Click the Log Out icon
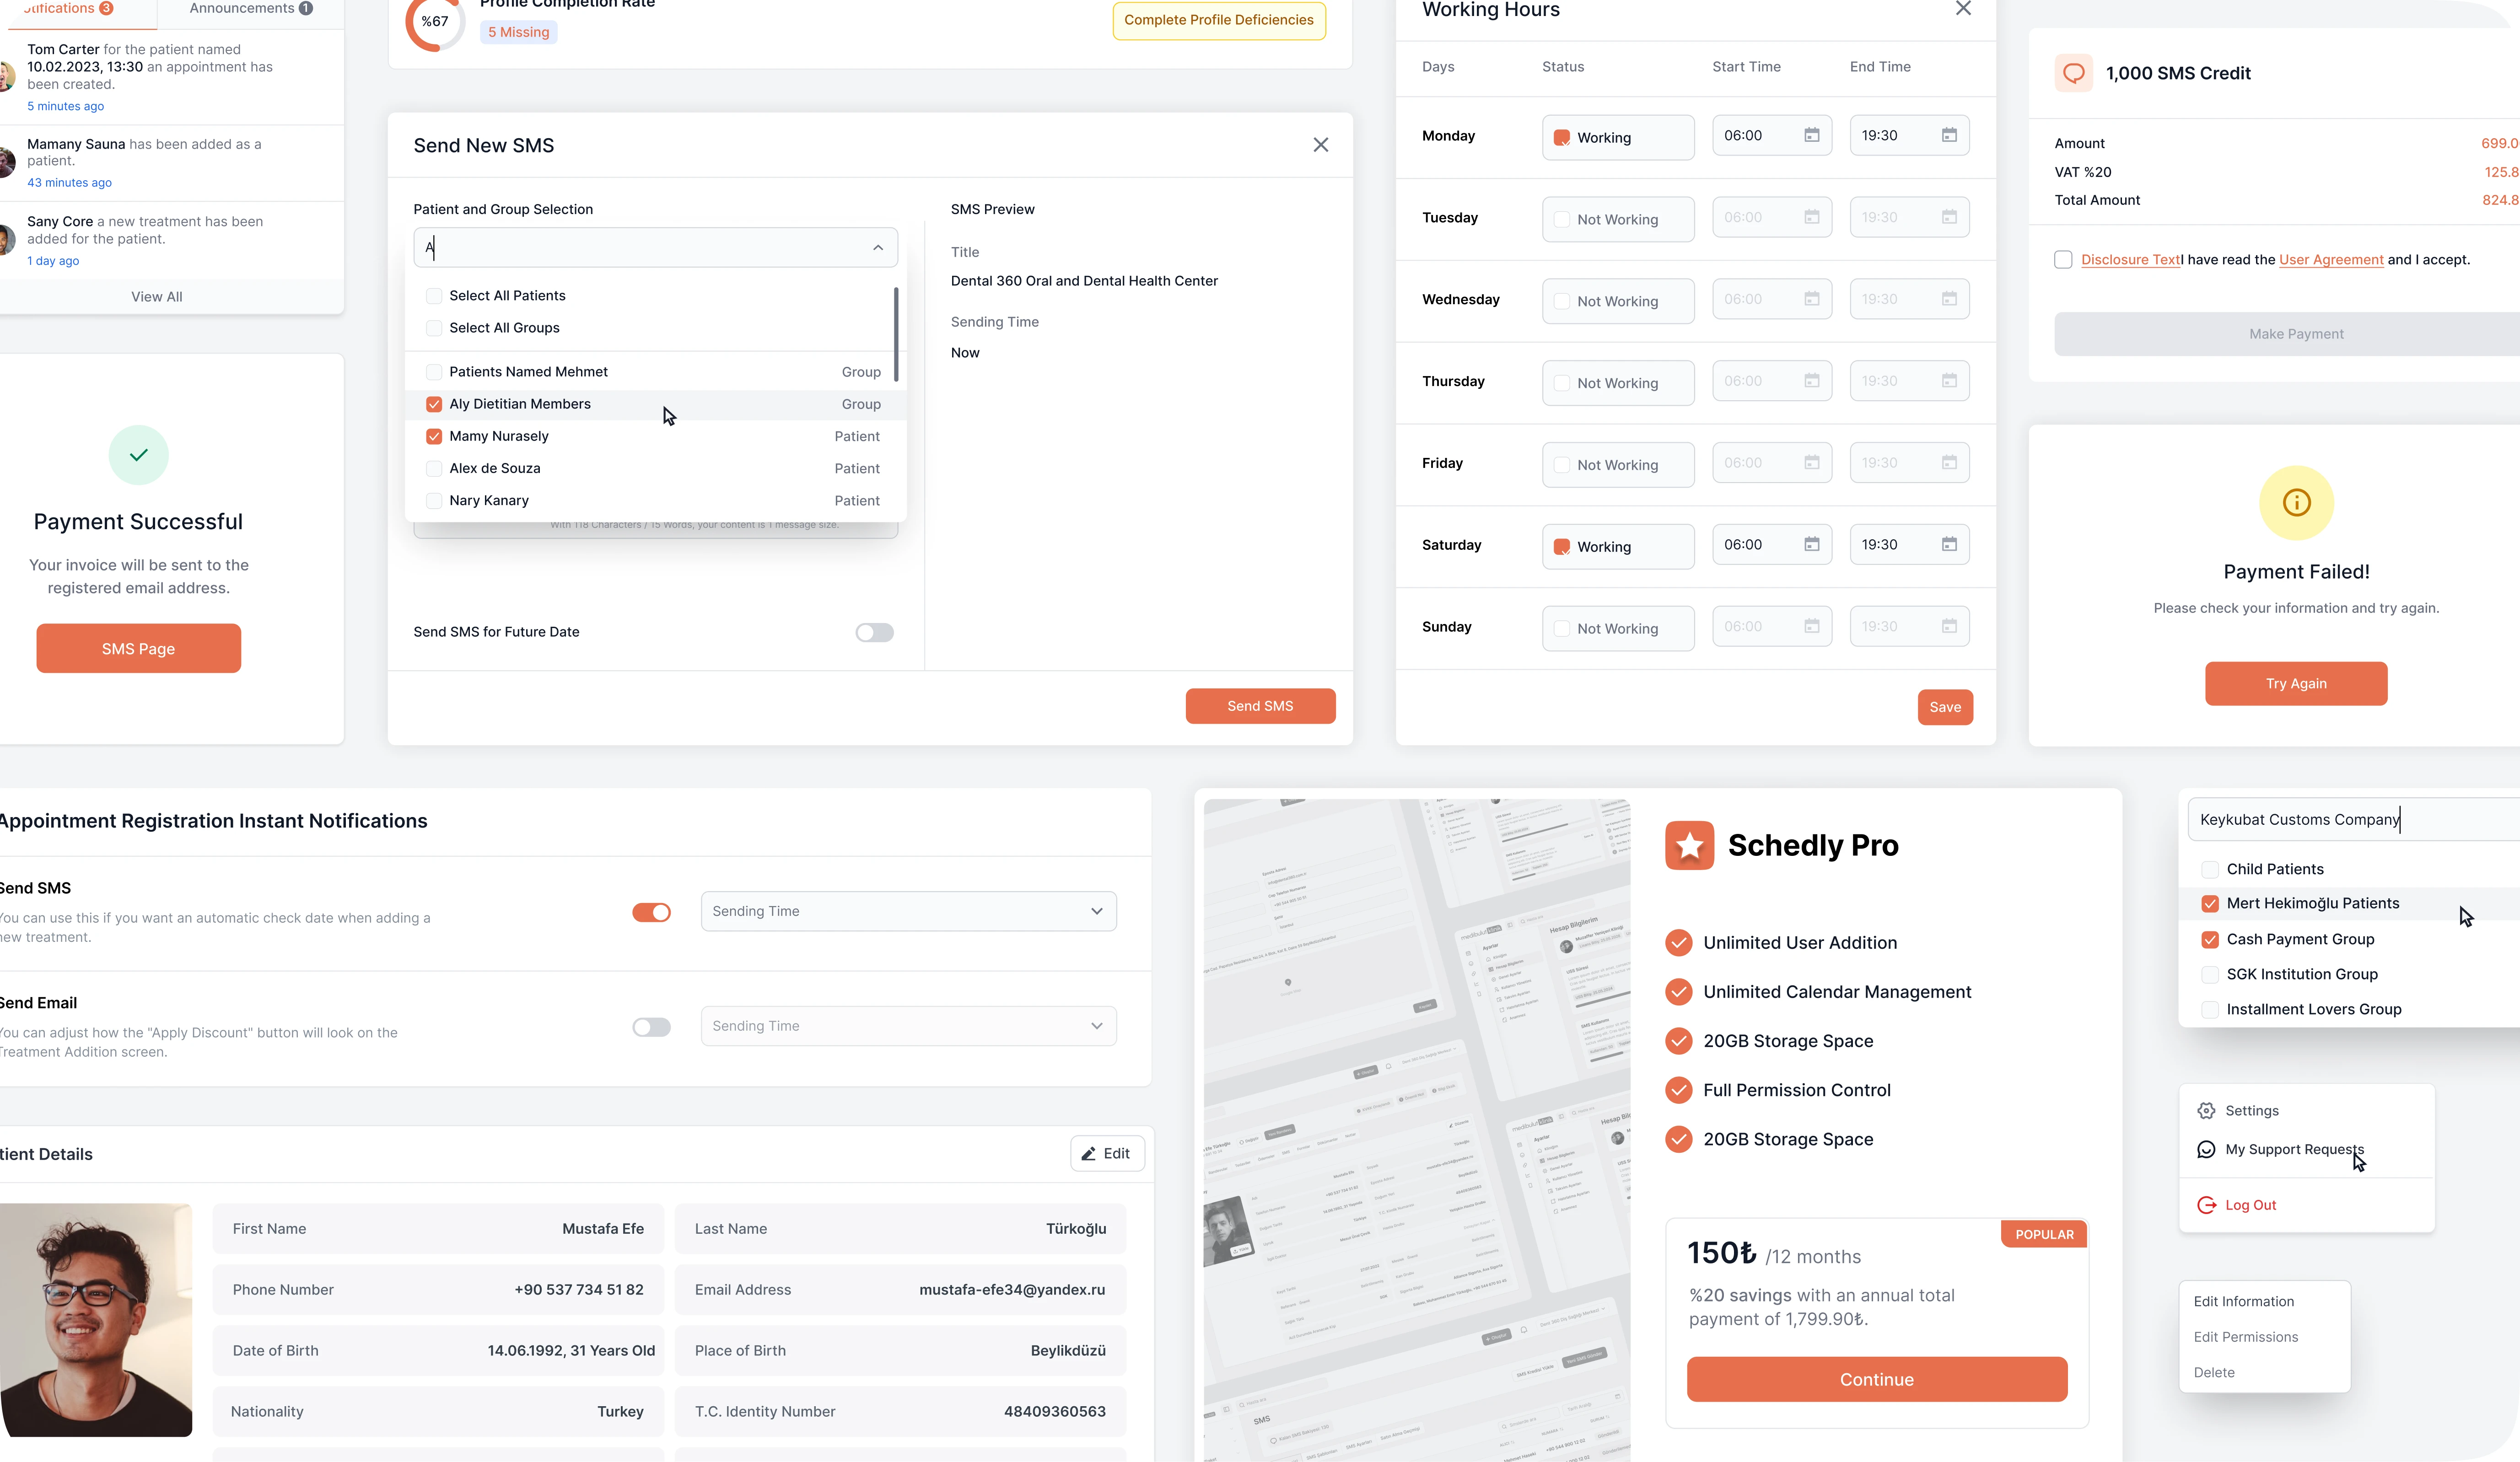Image resolution: width=2520 pixels, height=1462 pixels. point(2206,1205)
